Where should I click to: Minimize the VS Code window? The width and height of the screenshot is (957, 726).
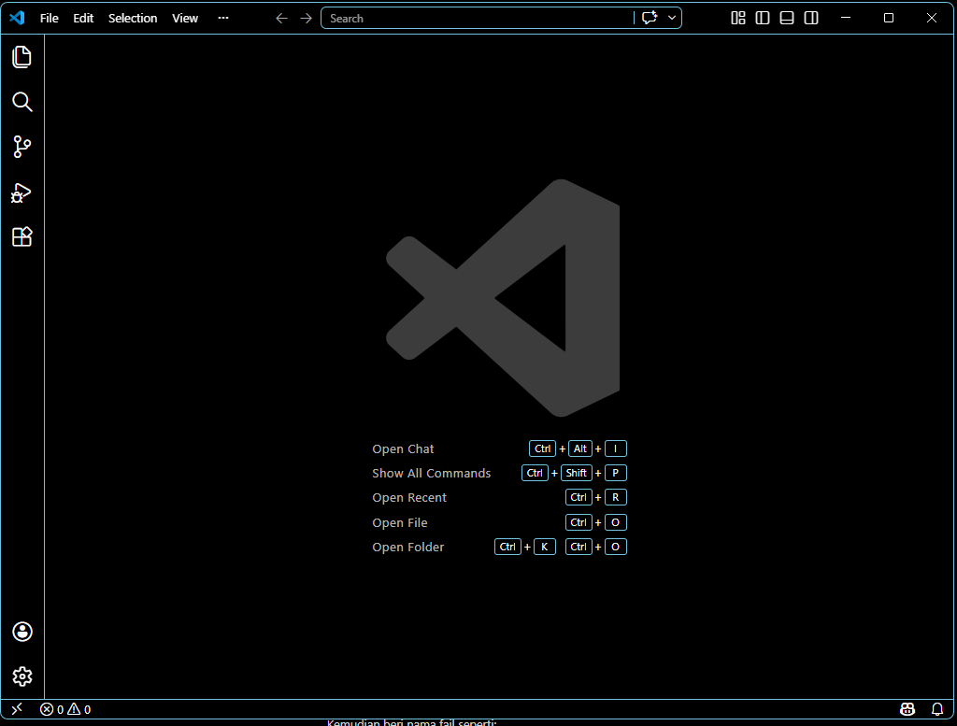click(846, 18)
